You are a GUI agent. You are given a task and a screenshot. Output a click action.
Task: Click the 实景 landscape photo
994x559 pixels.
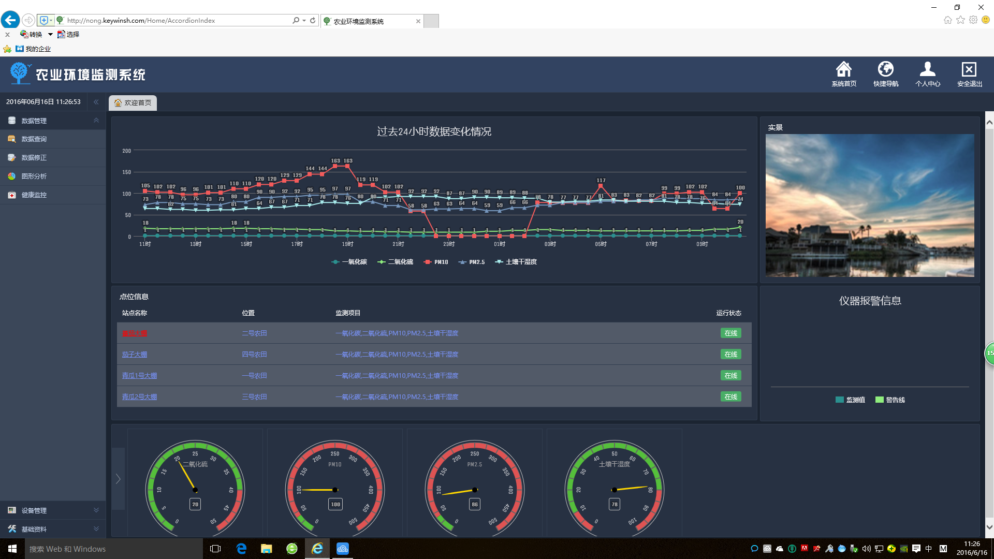point(870,205)
